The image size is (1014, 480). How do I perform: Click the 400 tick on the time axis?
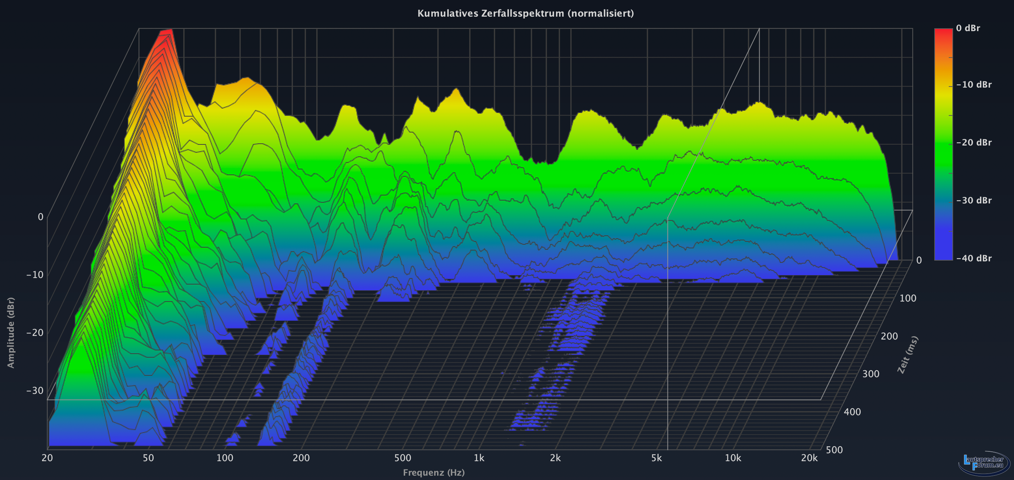tap(852, 412)
